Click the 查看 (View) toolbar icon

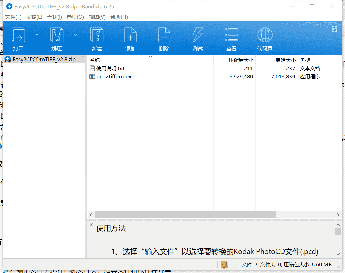pos(231,35)
